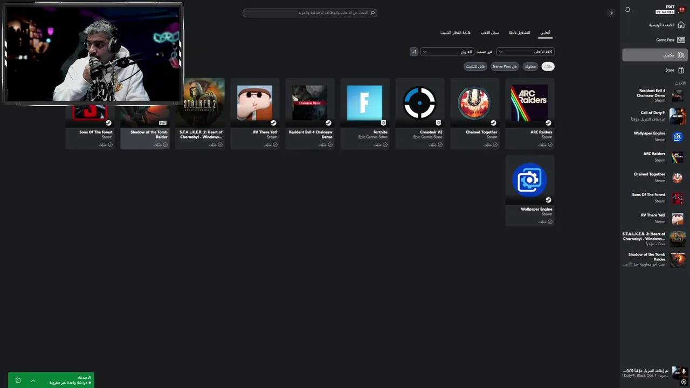Click the installed checkmark under Crosshair V2 card

coord(440,145)
